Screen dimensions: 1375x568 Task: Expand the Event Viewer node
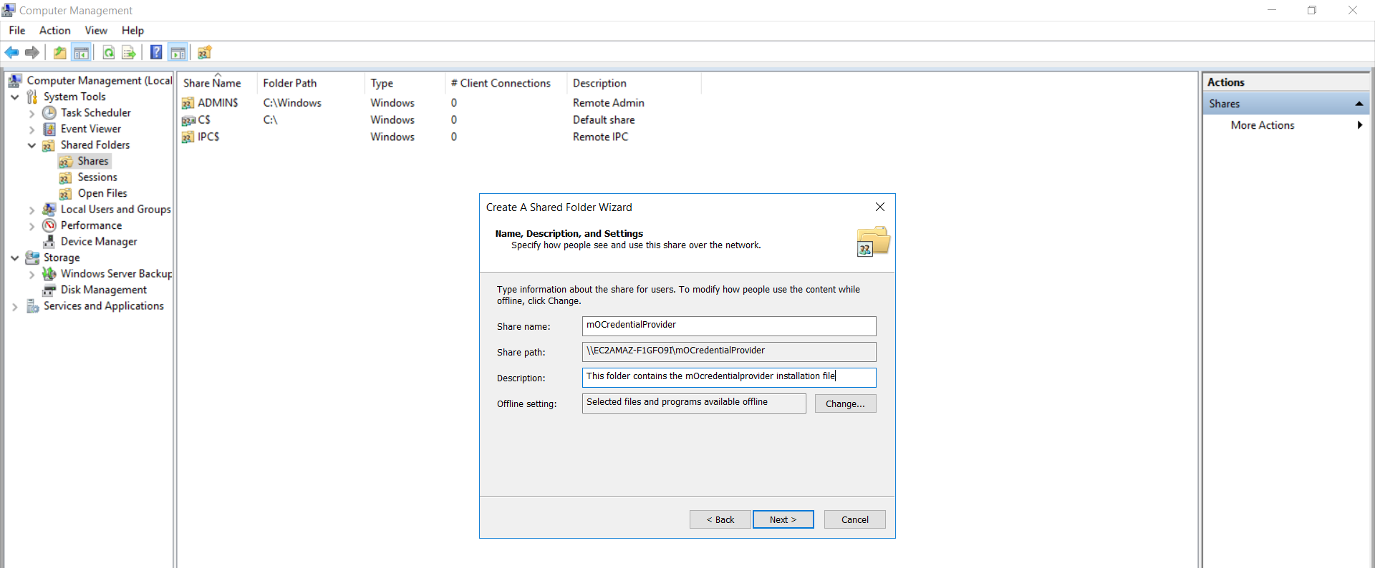click(x=32, y=129)
